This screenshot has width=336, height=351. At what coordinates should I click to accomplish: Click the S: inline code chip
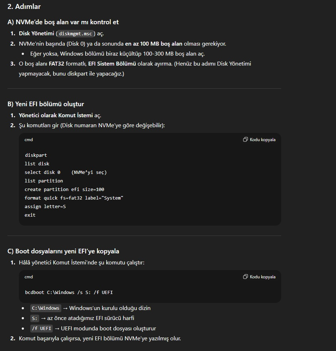pyautogui.click(x=35, y=318)
